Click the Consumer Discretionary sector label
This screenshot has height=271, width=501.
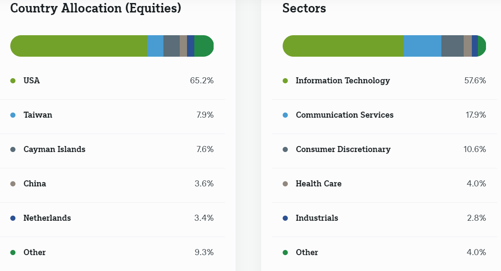343,149
